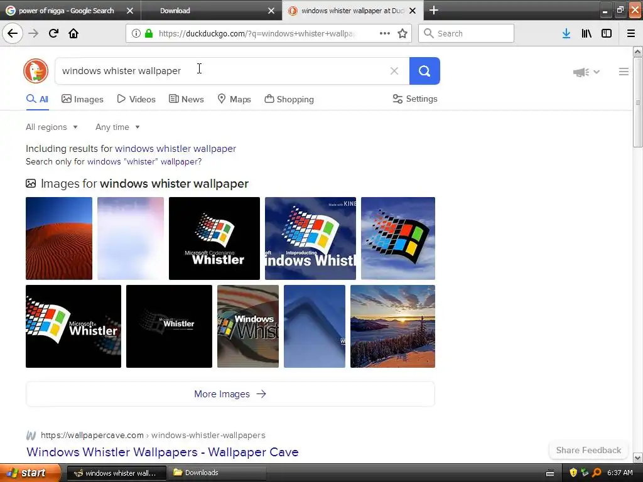Click the green padlock security icon
Image resolution: width=643 pixels, height=482 pixels.
pyautogui.click(x=148, y=33)
